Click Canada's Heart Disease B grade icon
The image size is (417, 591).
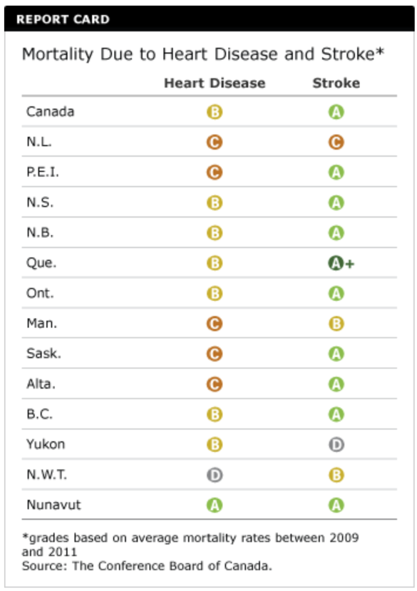pyautogui.click(x=214, y=112)
